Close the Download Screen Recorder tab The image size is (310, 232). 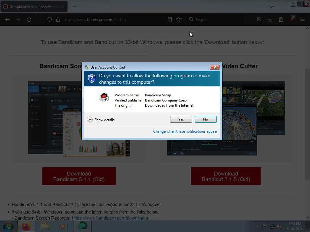[x=62, y=7]
